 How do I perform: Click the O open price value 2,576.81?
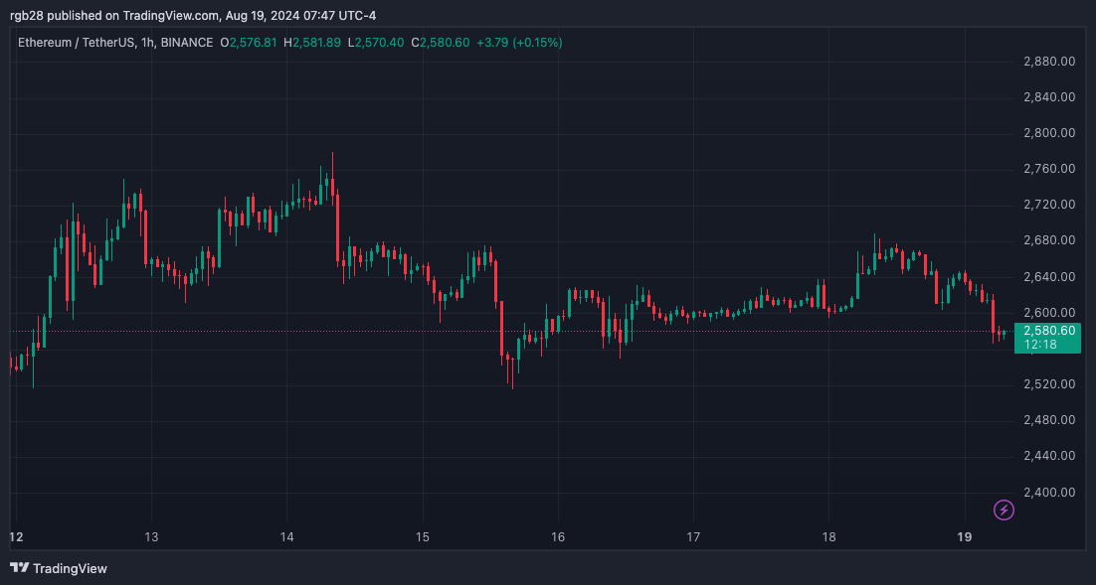point(253,43)
